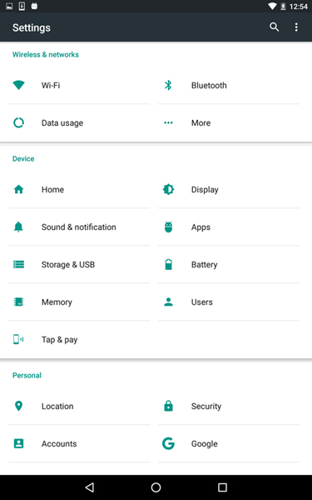Open the three-dot overflow menu
This screenshot has height=500, width=312.
pos(296,27)
